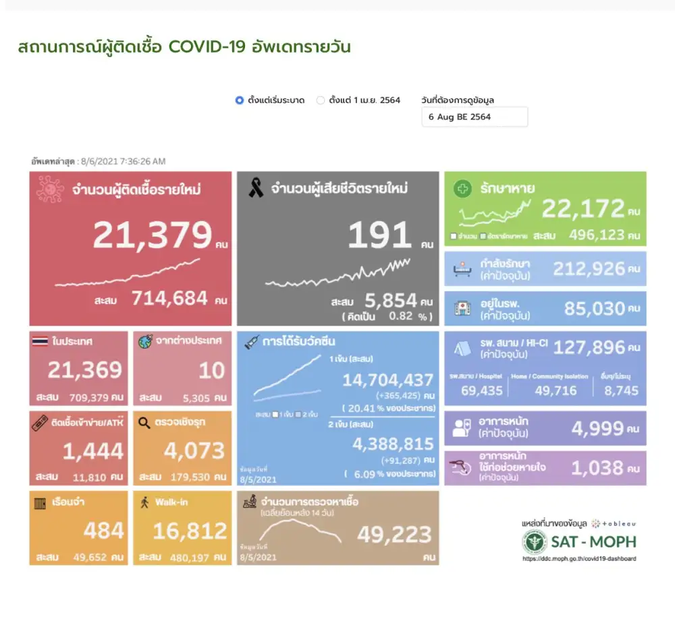Click the magnifying glass proactive testing icon
The image size is (675, 617).
coord(144,423)
